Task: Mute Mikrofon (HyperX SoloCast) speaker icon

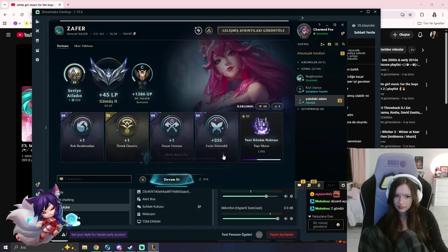Action: point(286,219)
